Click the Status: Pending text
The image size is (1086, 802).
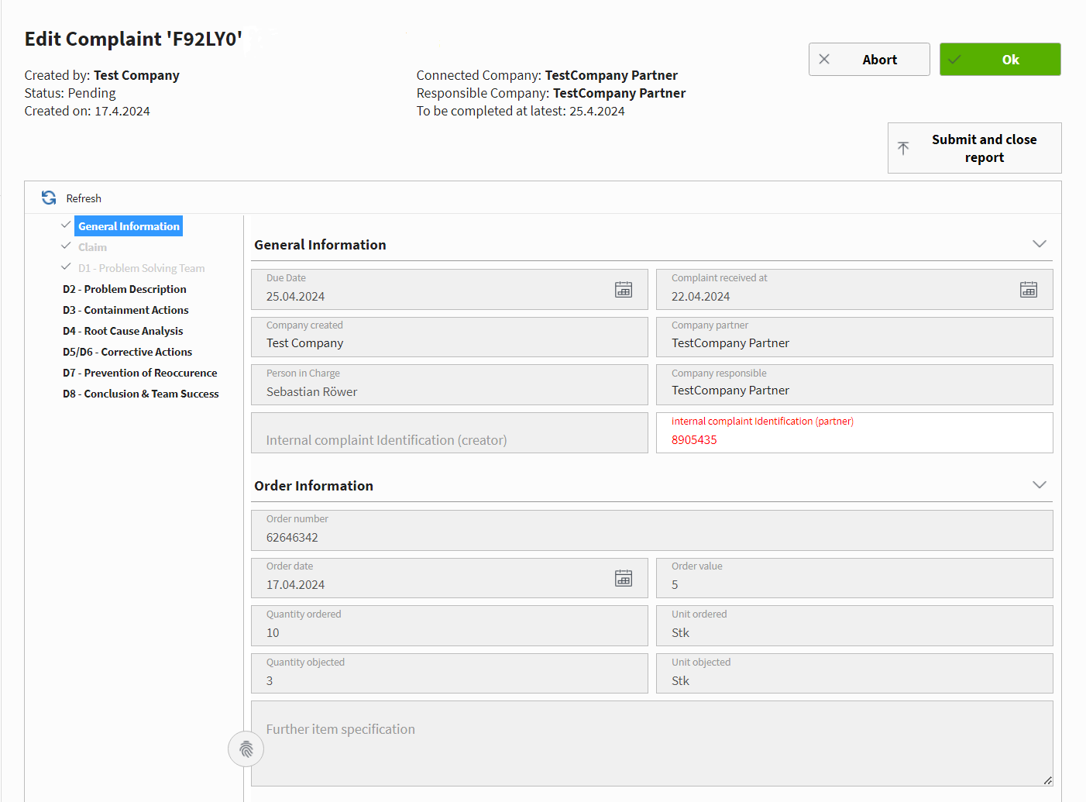70,93
